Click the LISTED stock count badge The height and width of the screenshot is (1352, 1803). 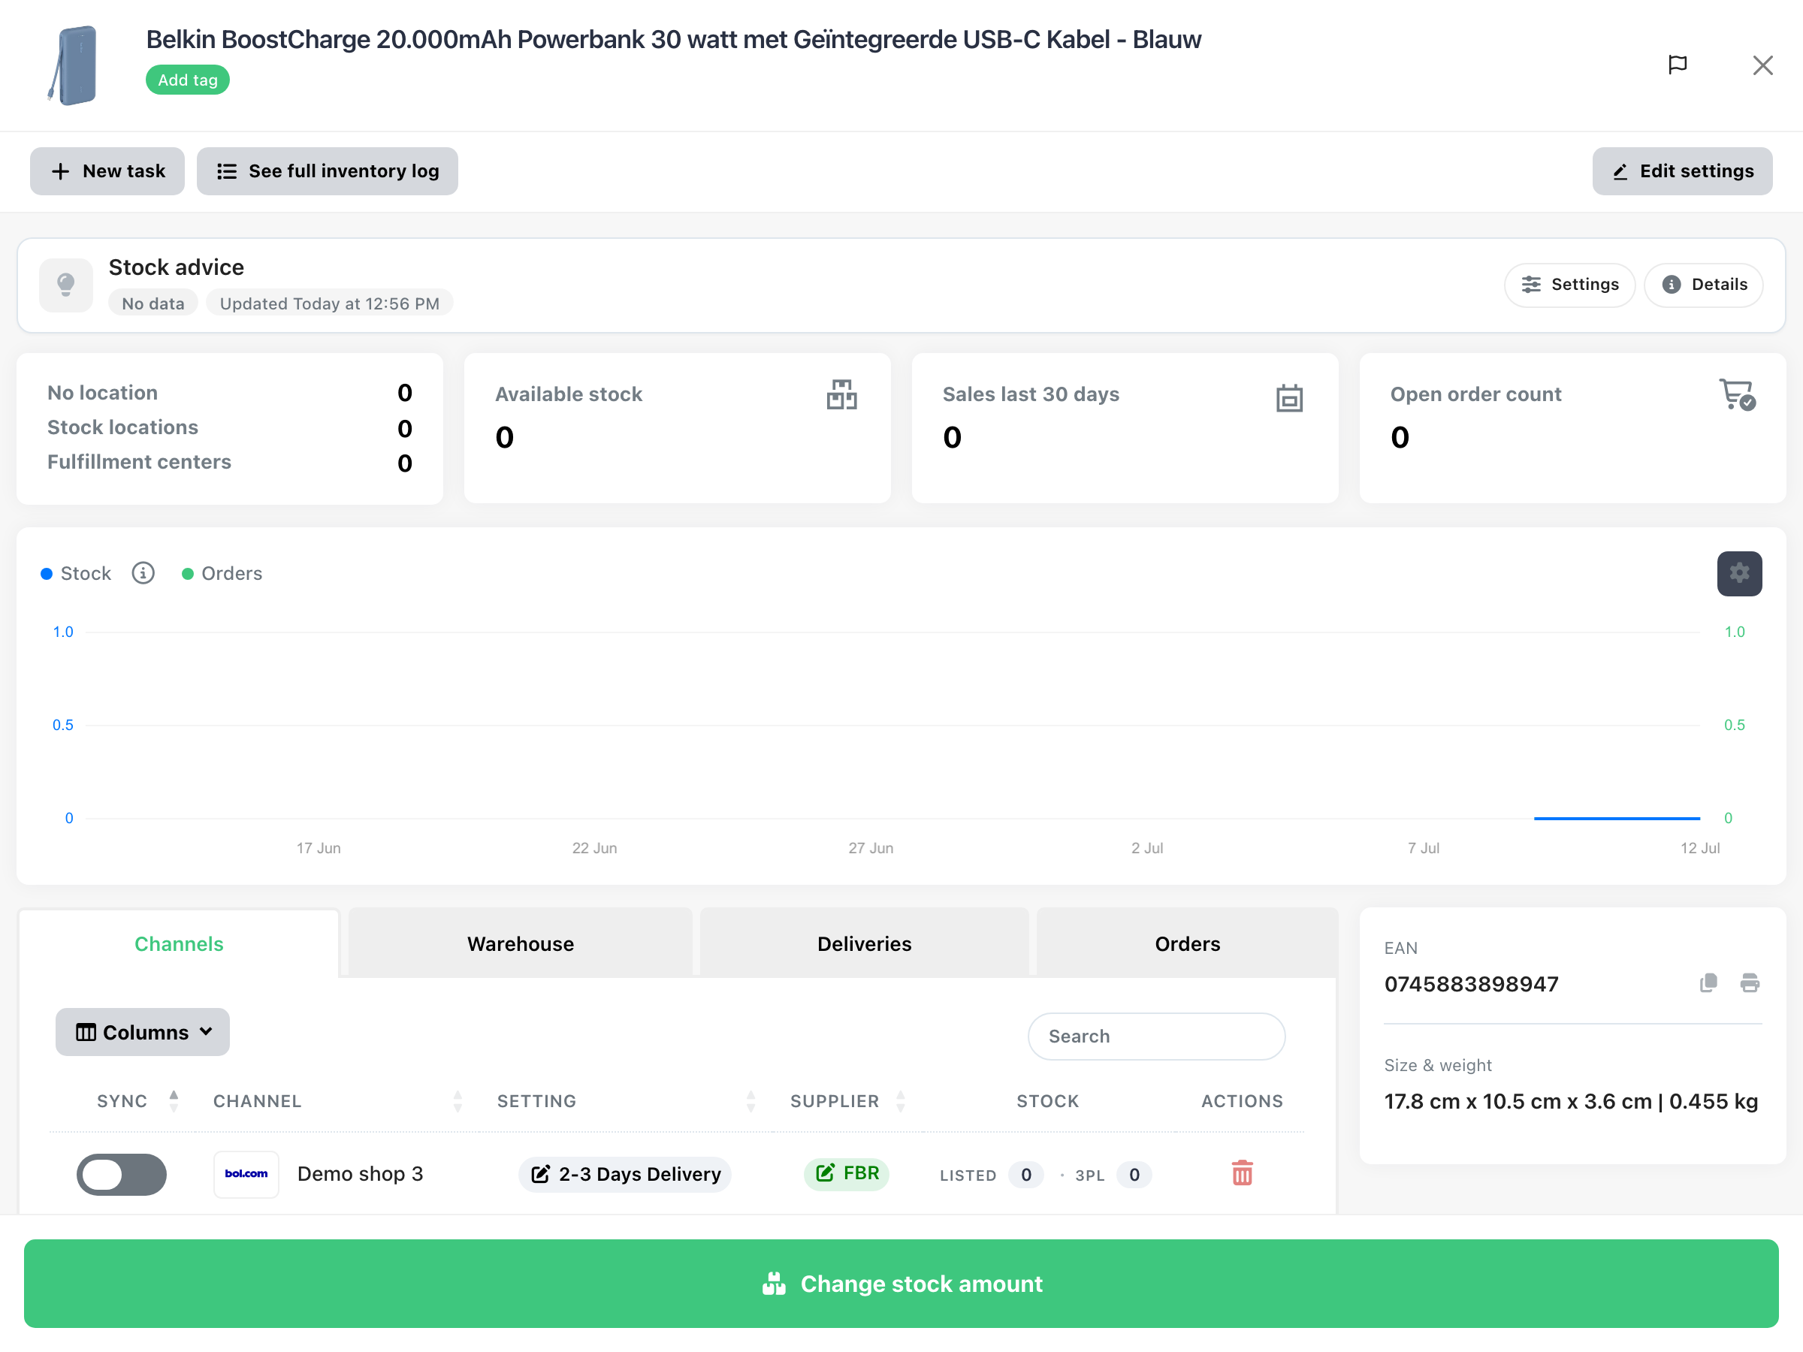[x=1025, y=1174]
